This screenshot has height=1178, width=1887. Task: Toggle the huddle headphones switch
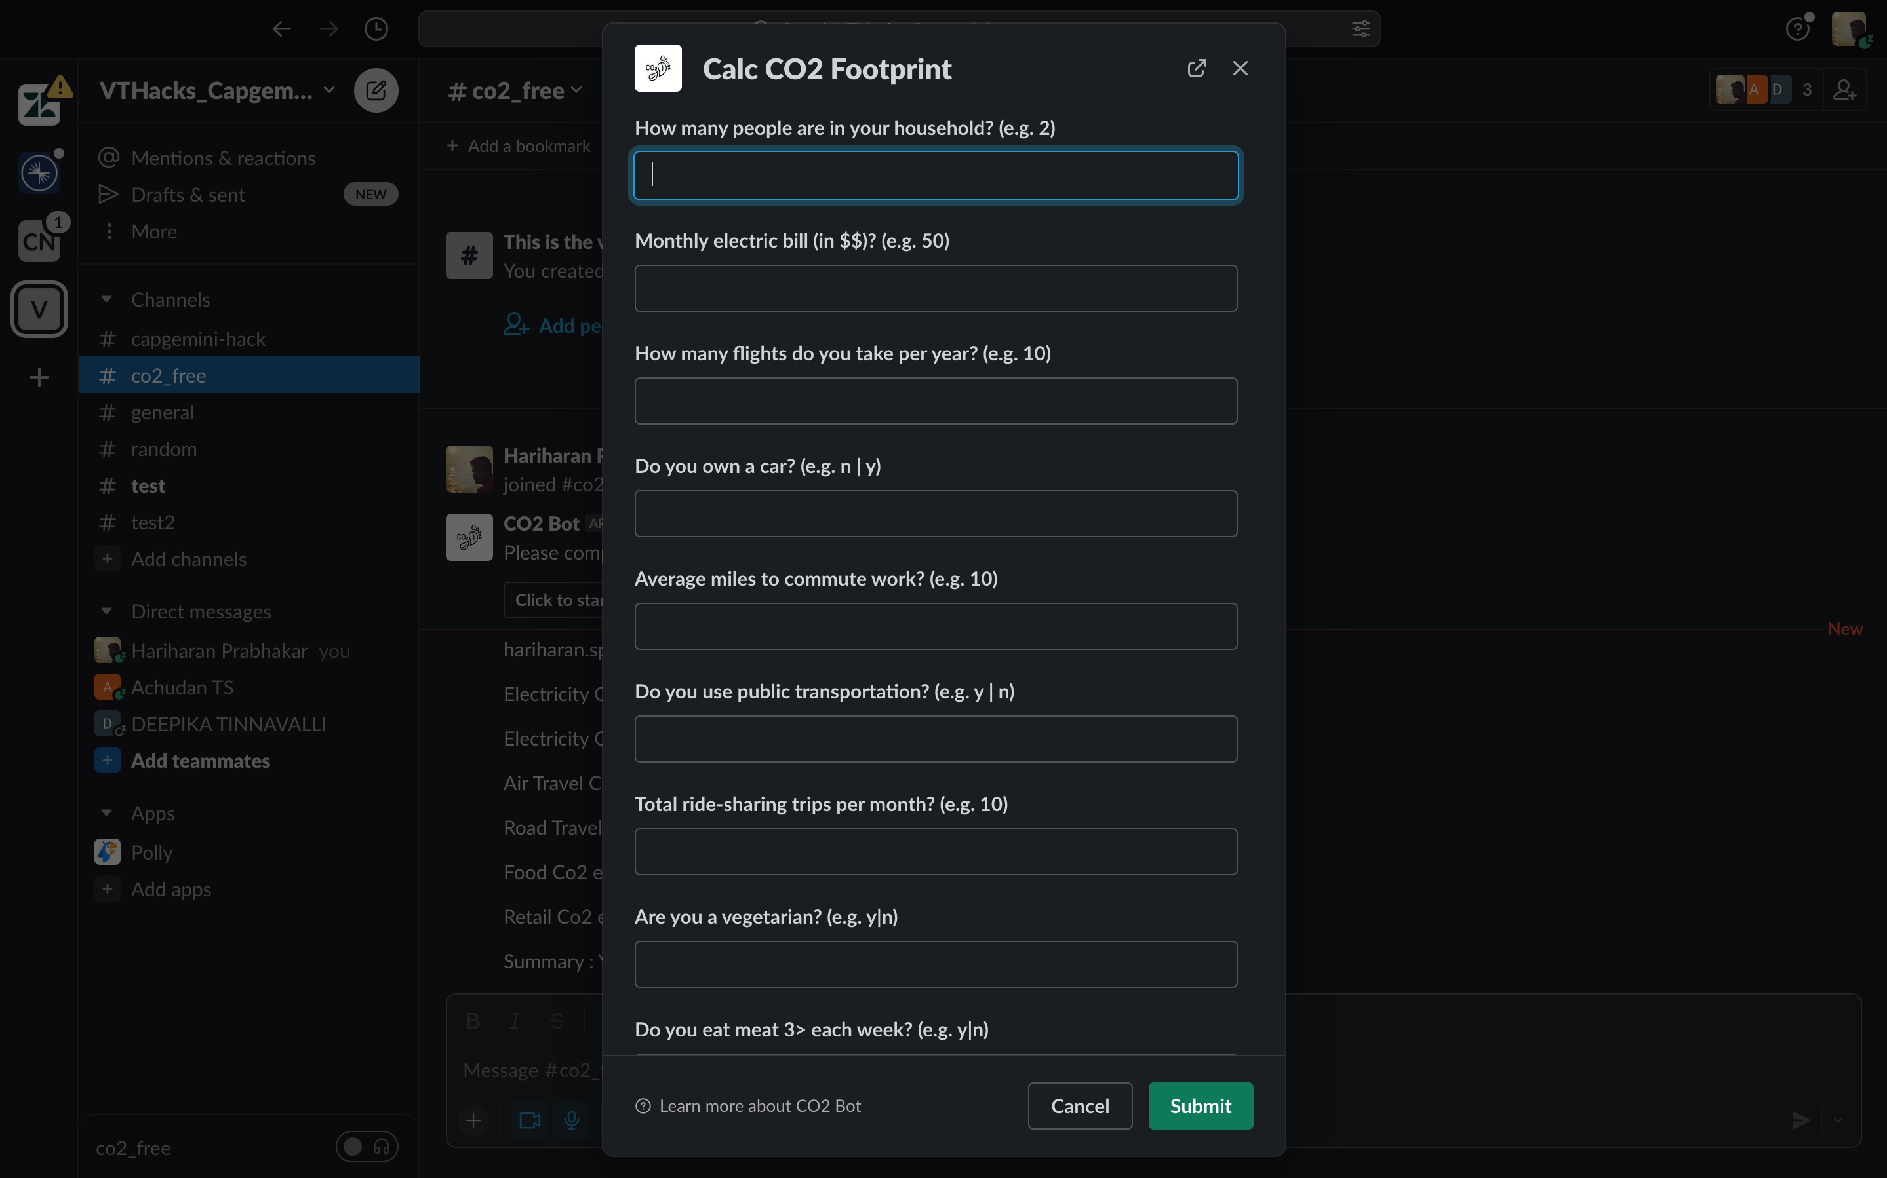tap(367, 1147)
